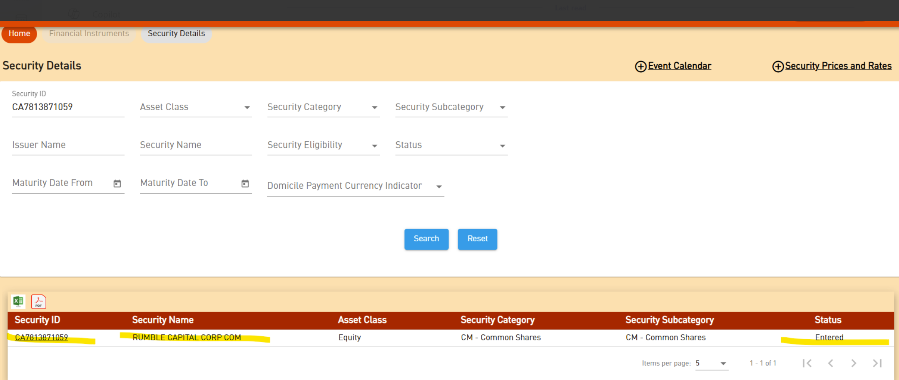The height and width of the screenshot is (380, 899).
Task: Export results to Excel icon
Action: click(x=18, y=301)
